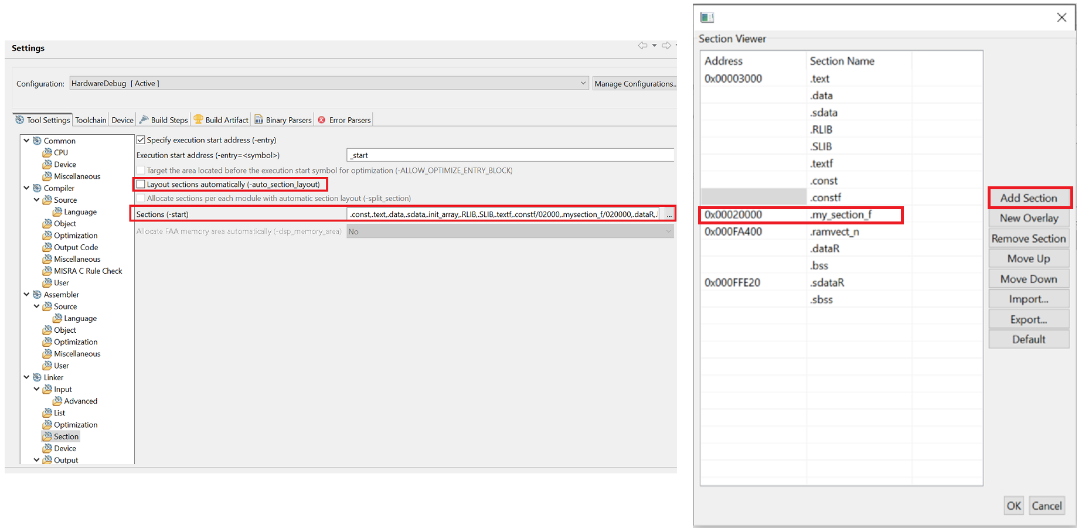Click the Build Artifact trophy icon
Screen dimensions: 1082x532
(198, 120)
